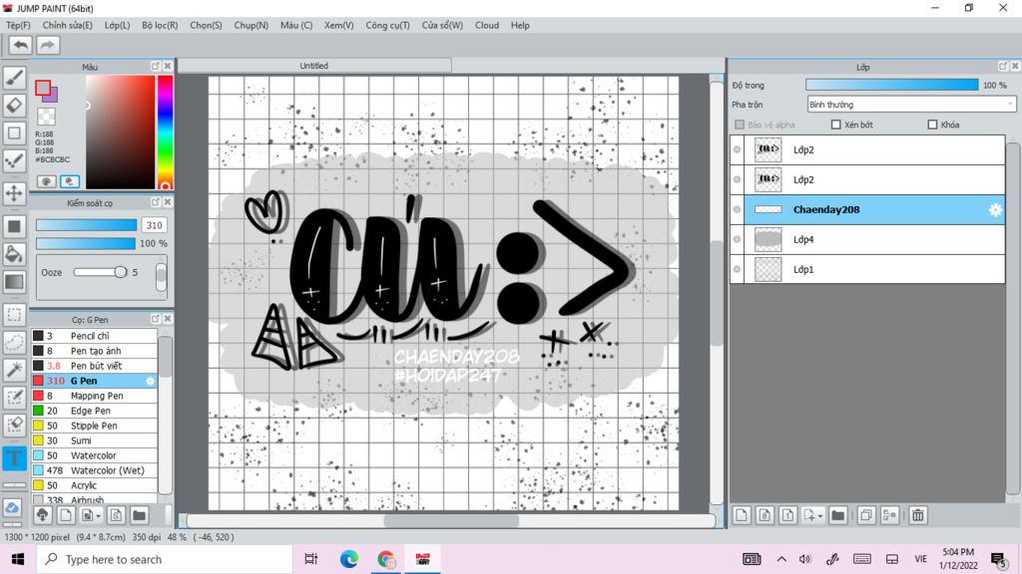Screen dimensions: 1022x574
Task: Download brushes from cloud in brush panel
Action: pos(42,515)
